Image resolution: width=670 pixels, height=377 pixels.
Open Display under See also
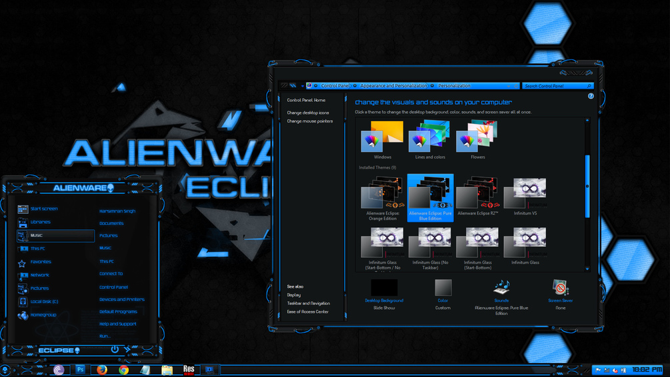(x=293, y=295)
